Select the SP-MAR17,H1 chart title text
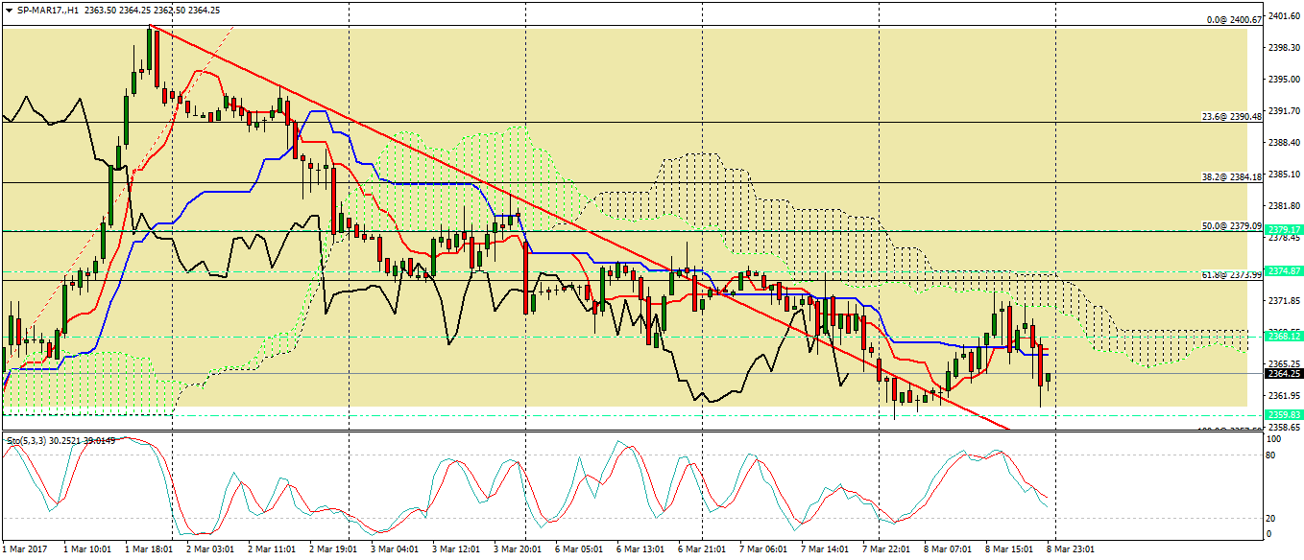The width and height of the screenshot is (1304, 560). (x=46, y=9)
